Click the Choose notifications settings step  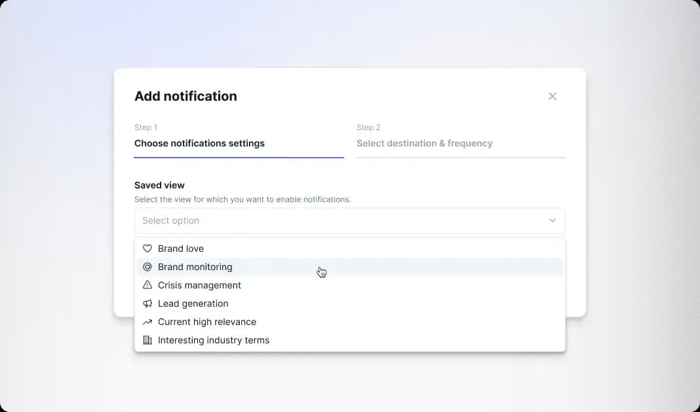(x=199, y=143)
